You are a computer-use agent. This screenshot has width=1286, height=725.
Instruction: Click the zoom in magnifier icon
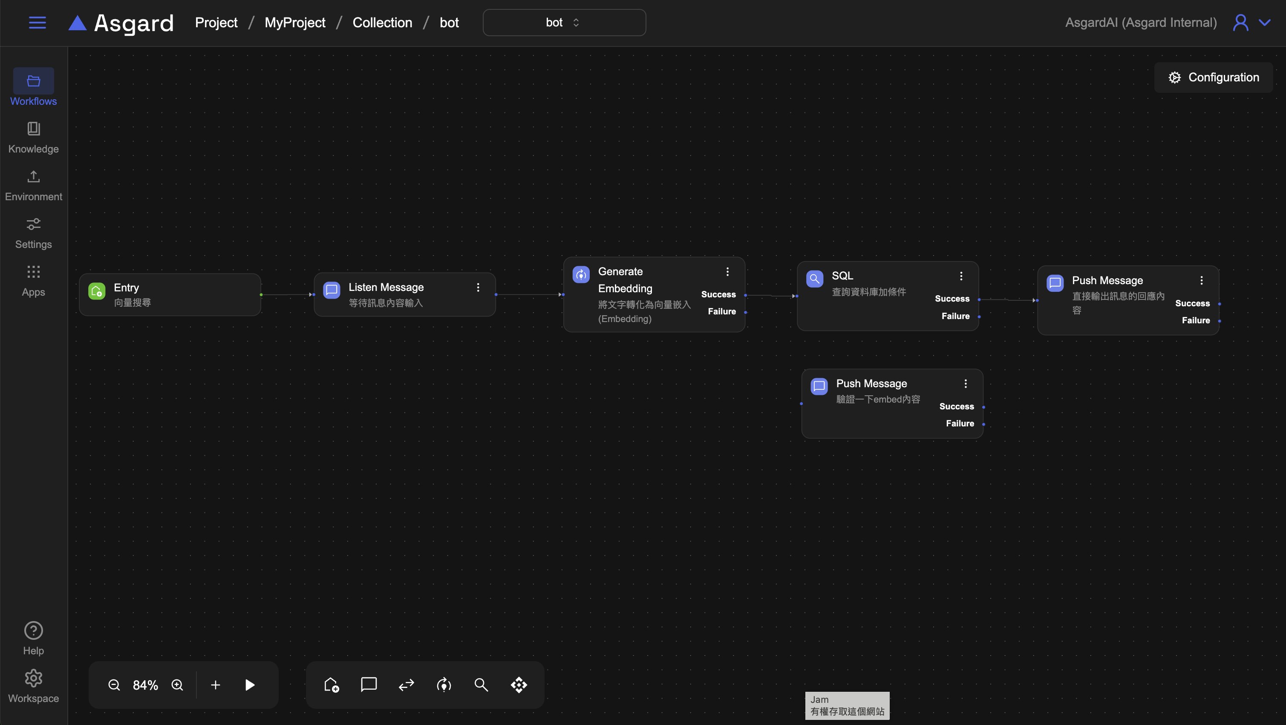[x=177, y=685]
